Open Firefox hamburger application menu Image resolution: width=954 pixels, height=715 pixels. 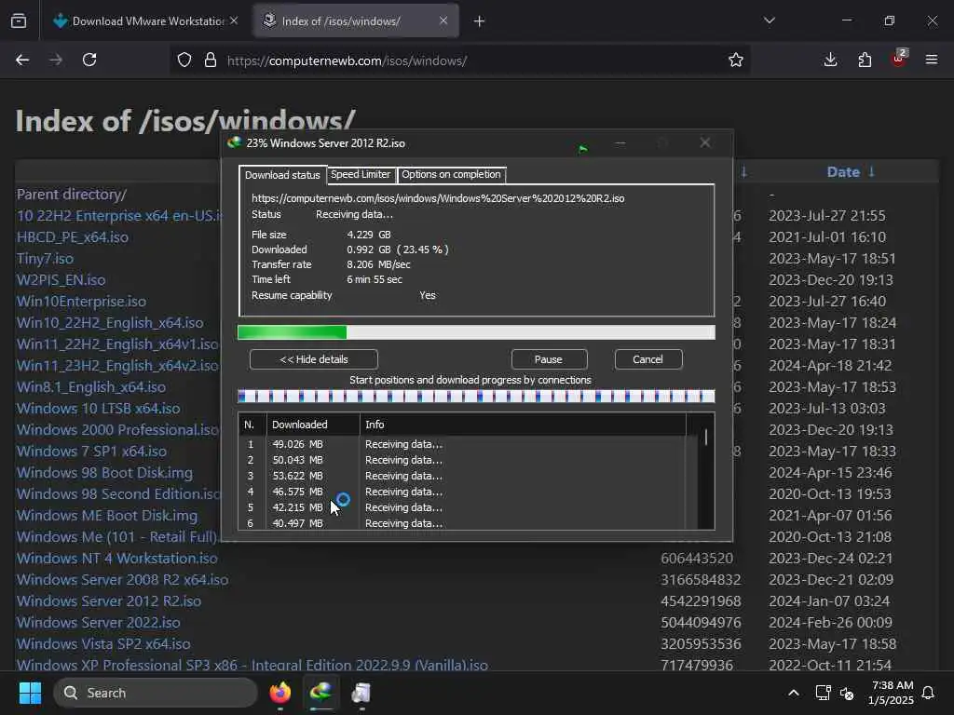(932, 60)
